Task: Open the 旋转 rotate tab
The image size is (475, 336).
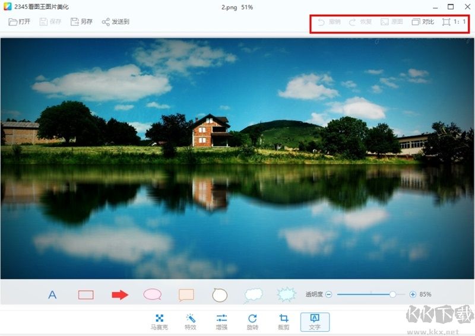Action: point(253,322)
